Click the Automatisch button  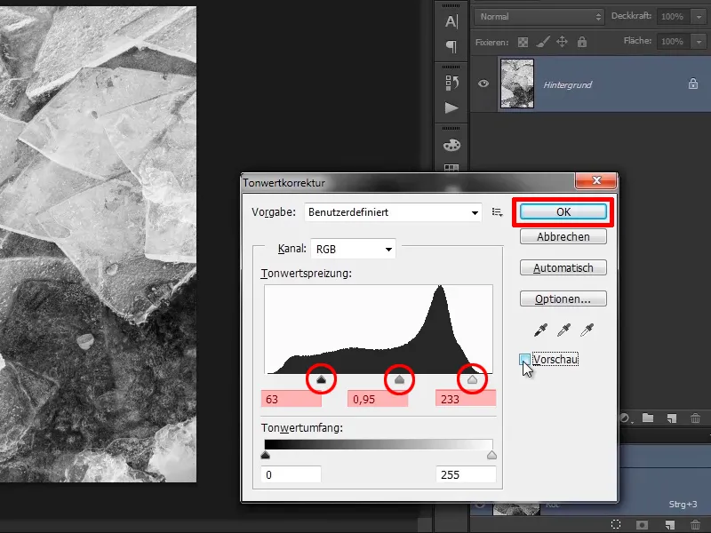(x=563, y=268)
